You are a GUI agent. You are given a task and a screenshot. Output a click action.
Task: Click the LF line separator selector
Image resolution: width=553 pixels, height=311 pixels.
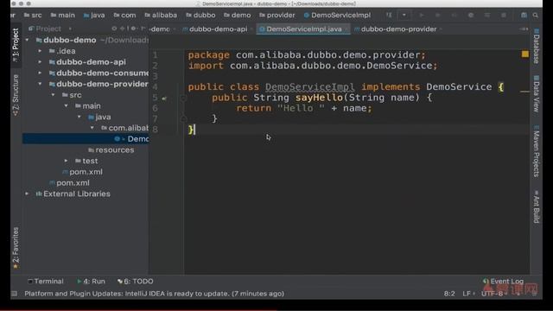468,294
